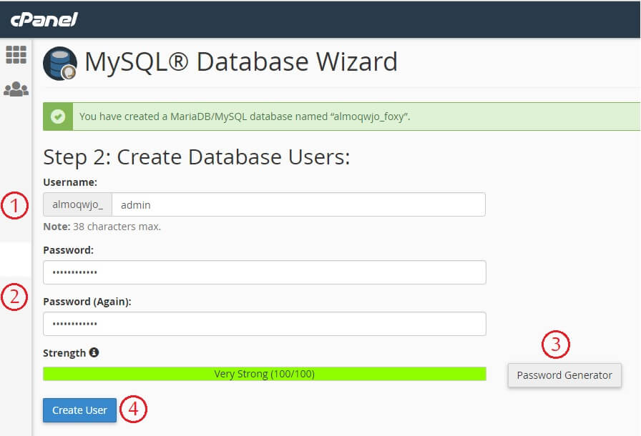Select the Password (Again) field
This screenshot has height=436, width=641.
tap(265, 324)
